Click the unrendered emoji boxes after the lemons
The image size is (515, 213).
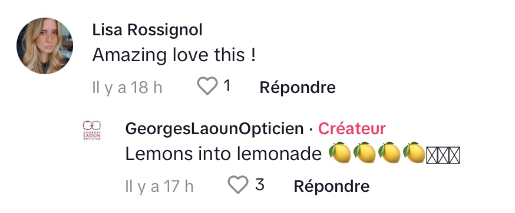(x=443, y=155)
